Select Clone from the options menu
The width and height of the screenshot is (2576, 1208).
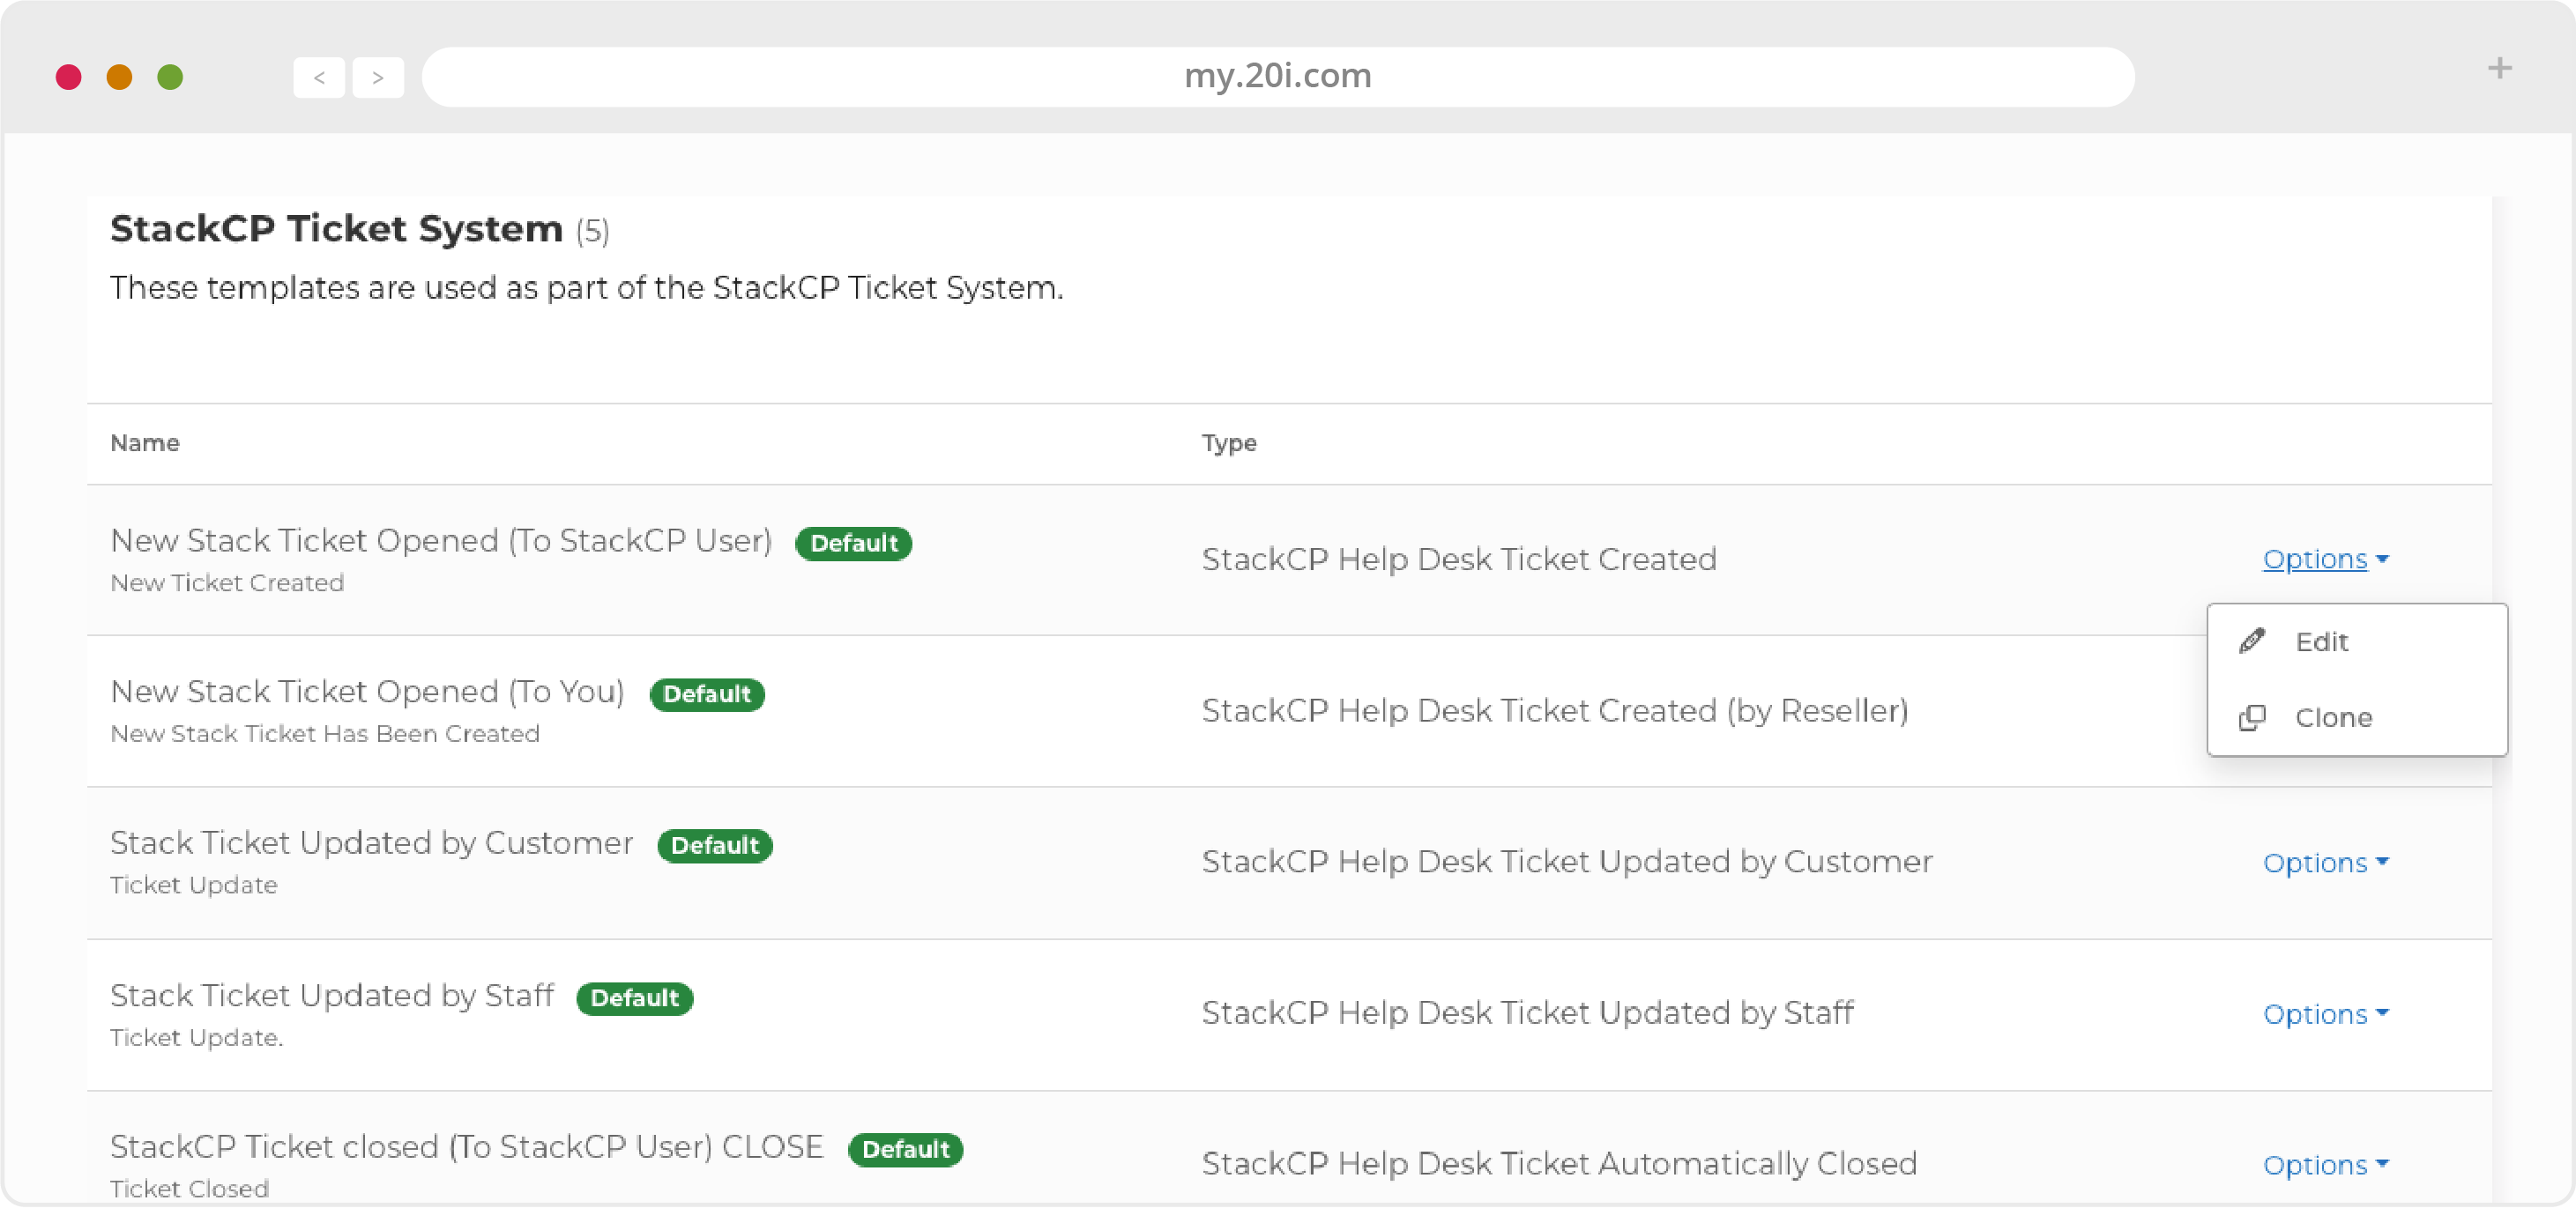click(2357, 717)
